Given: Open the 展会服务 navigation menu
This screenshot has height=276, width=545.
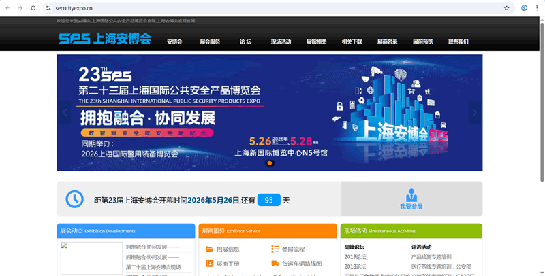Looking at the screenshot, I should tap(210, 42).
